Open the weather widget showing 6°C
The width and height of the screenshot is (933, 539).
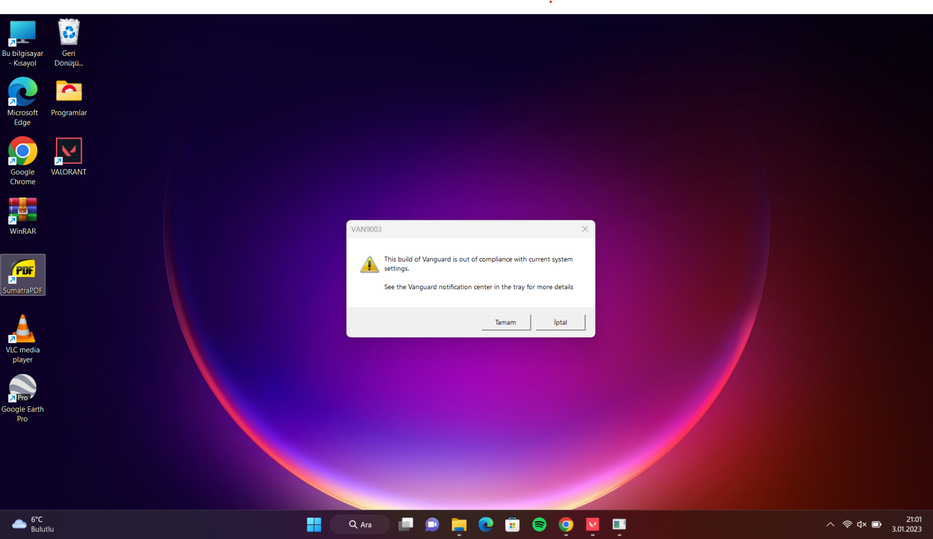coord(33,525)
